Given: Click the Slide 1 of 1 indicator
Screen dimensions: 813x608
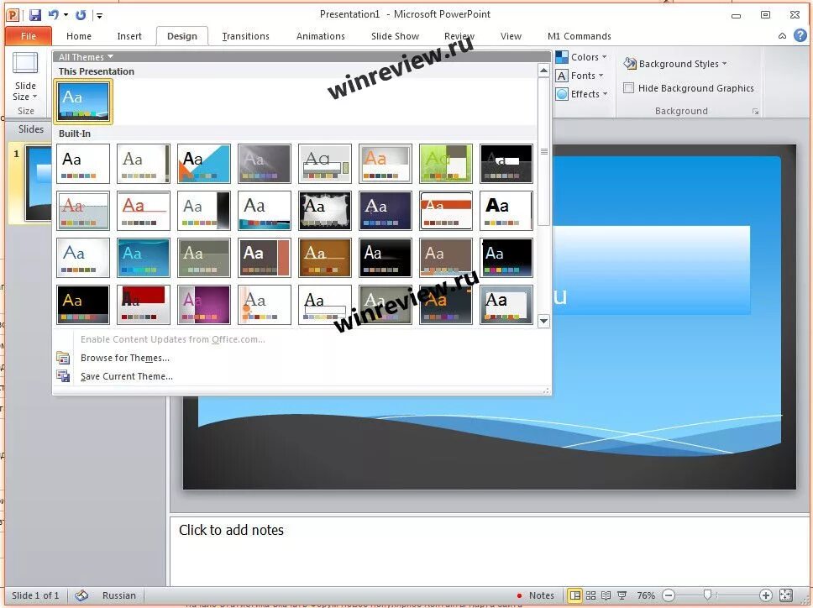Looking at the screenshot, I should [x=35, y=595].
